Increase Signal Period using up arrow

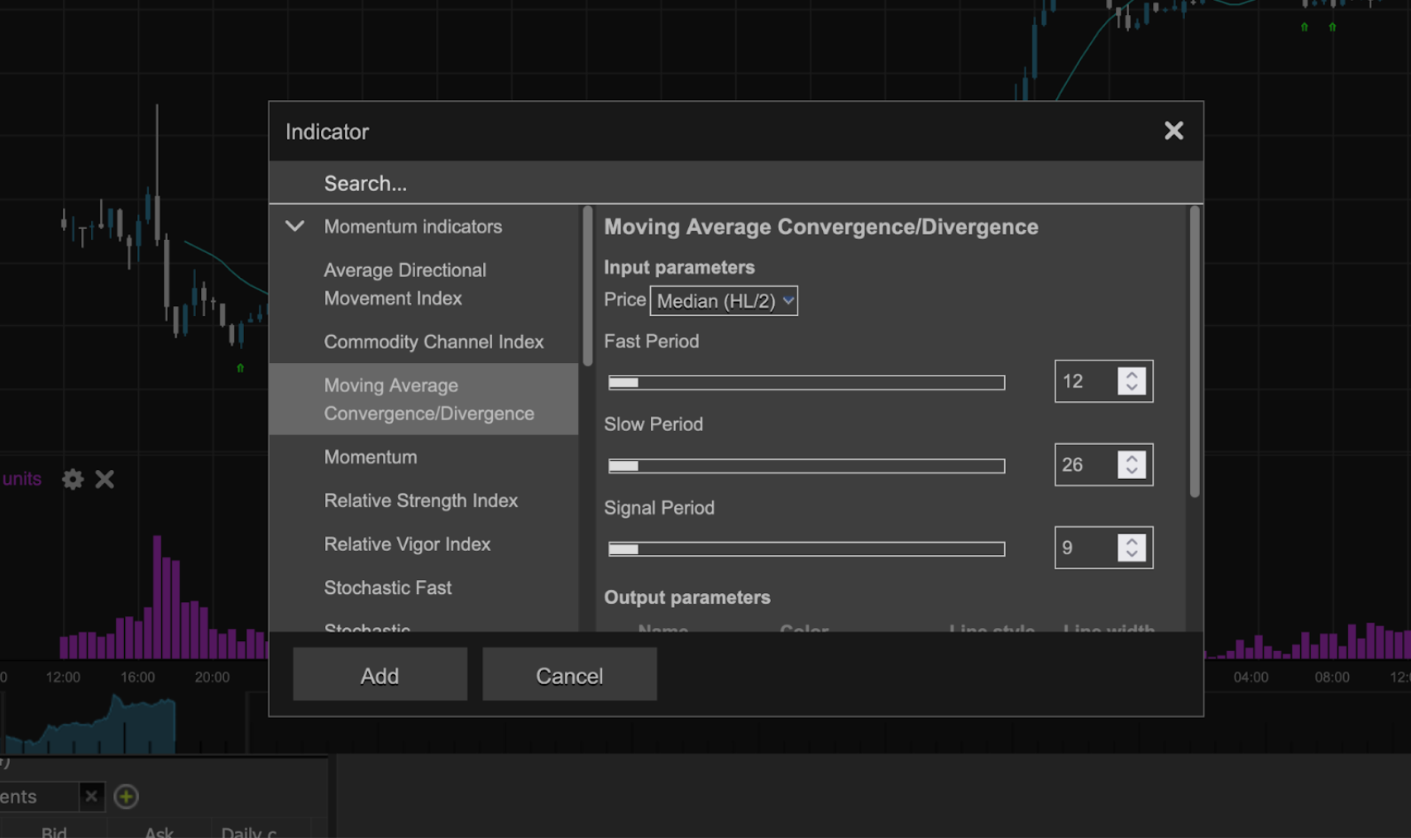1131,541
